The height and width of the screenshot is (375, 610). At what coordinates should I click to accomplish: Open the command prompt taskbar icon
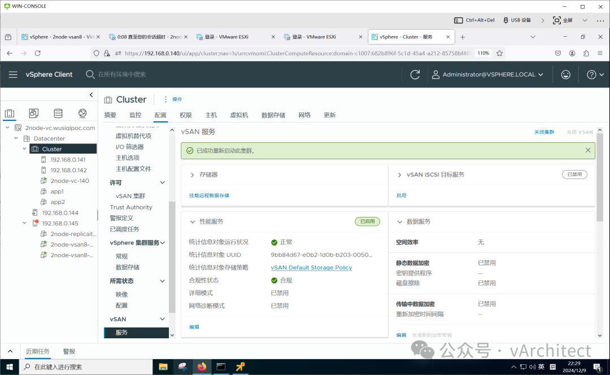pyautogui.click(x=221, y=367)
